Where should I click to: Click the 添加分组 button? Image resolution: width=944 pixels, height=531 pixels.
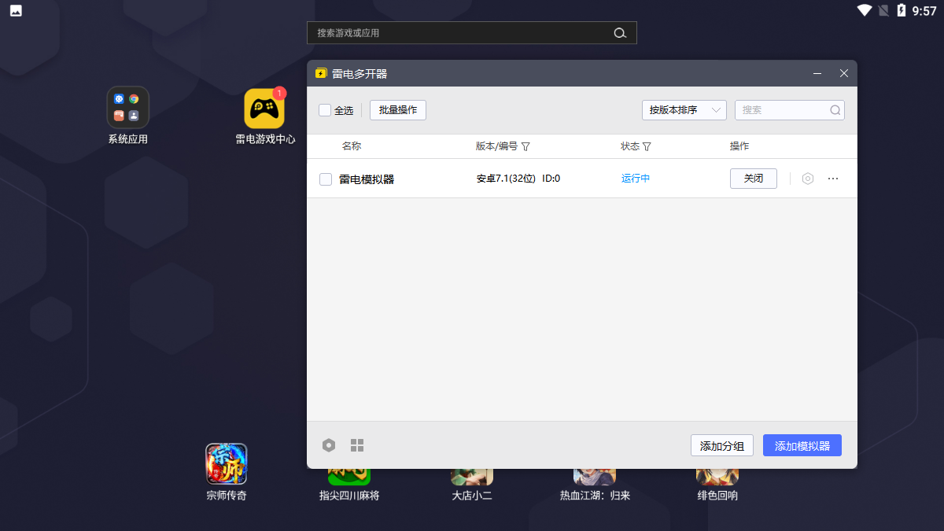pyautogui.click(x=722, y=445)
